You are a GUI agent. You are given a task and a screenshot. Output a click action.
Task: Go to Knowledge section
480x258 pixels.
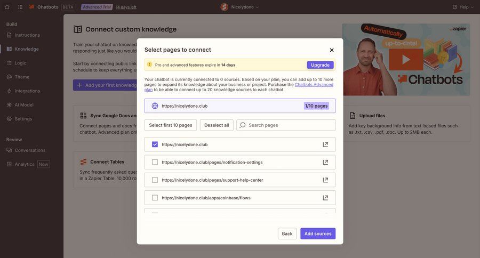(27, 49)
